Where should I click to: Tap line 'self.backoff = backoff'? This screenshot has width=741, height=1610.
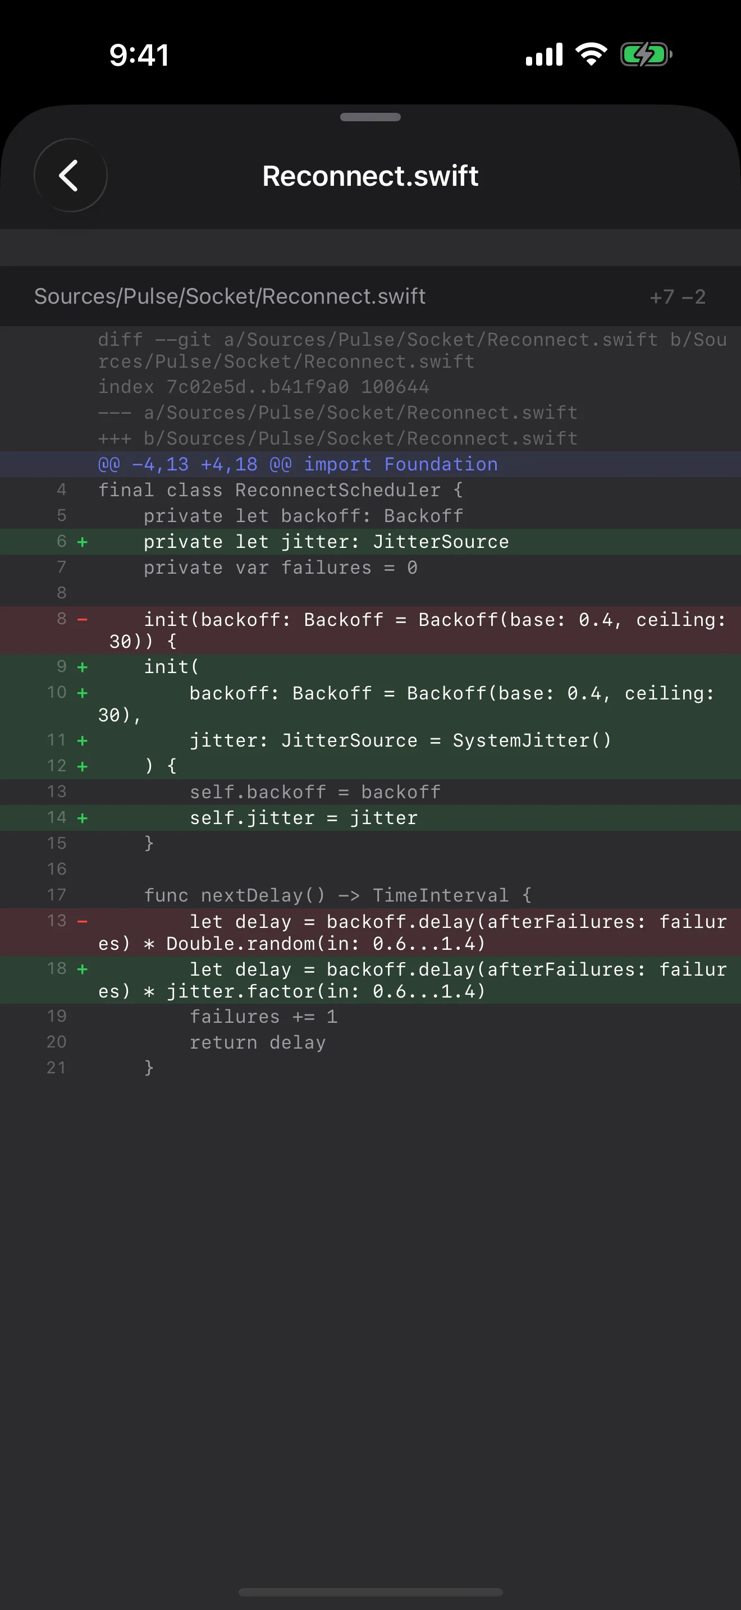pos(370,792)
